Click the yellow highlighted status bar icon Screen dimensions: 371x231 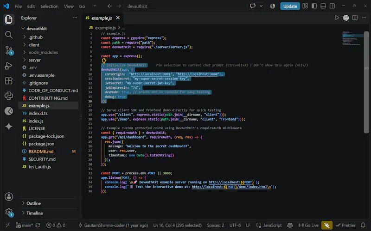click(327, 225)
